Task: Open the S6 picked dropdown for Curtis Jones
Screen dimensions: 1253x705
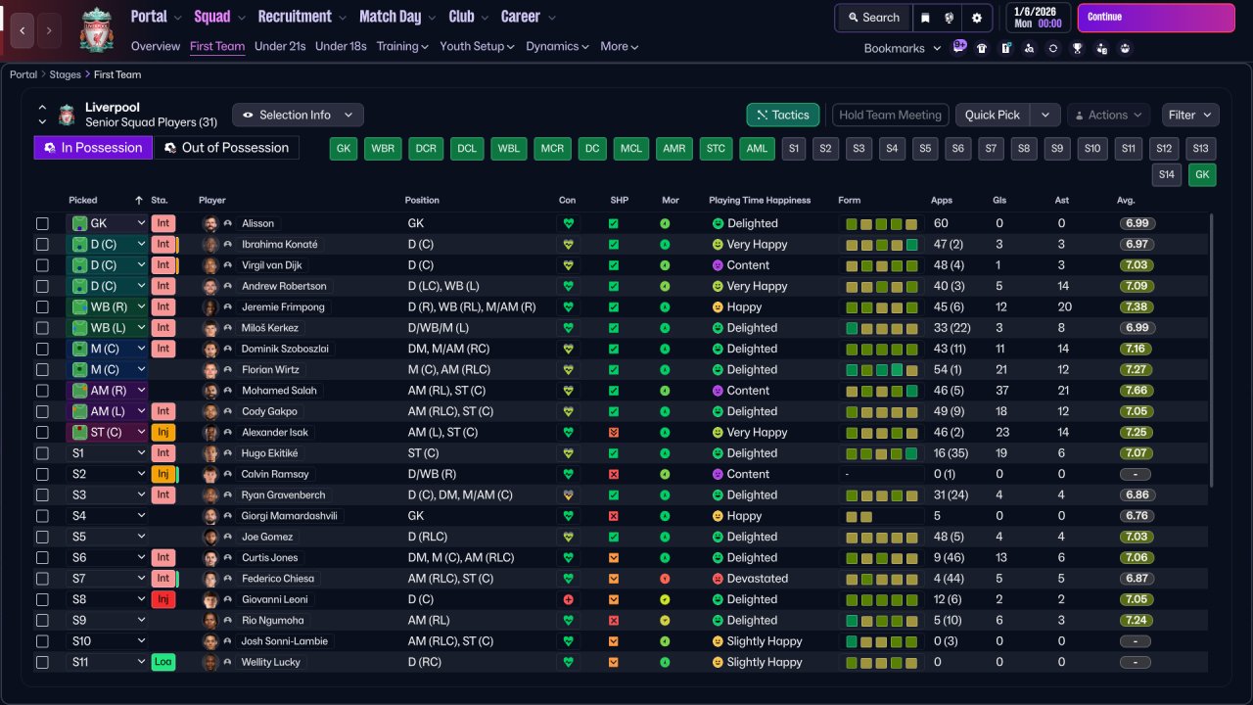Action: coord(108,557)
